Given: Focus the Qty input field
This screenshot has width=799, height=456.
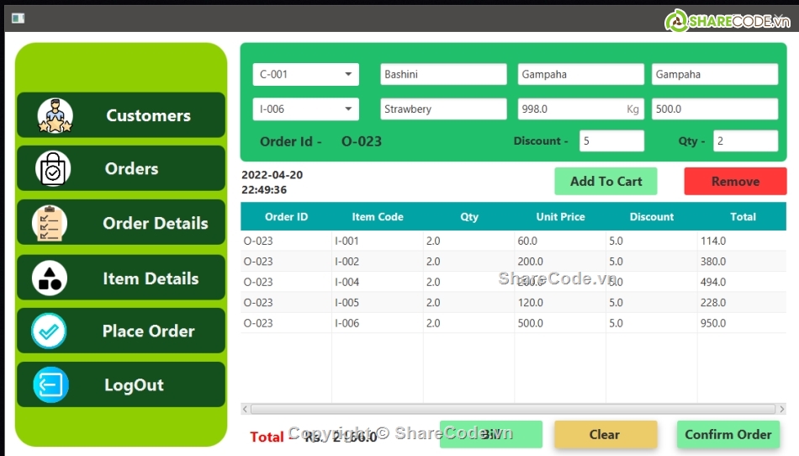Looking at the screenshot, I should (x=744, y=141).
